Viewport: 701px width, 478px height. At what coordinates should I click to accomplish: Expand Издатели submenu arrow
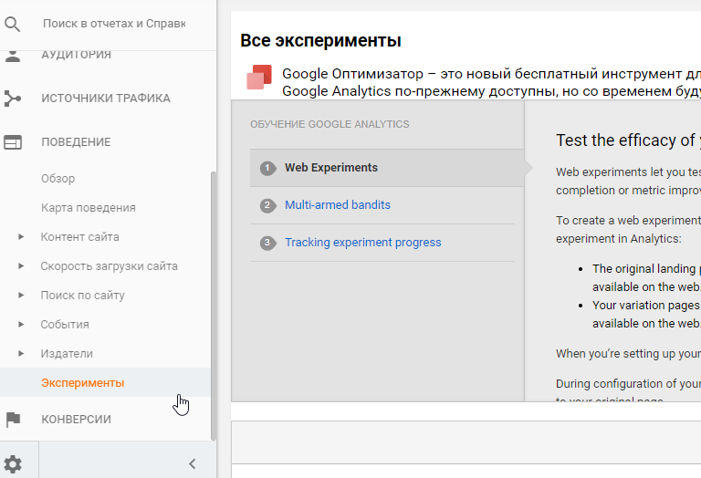tap(21, 353)
